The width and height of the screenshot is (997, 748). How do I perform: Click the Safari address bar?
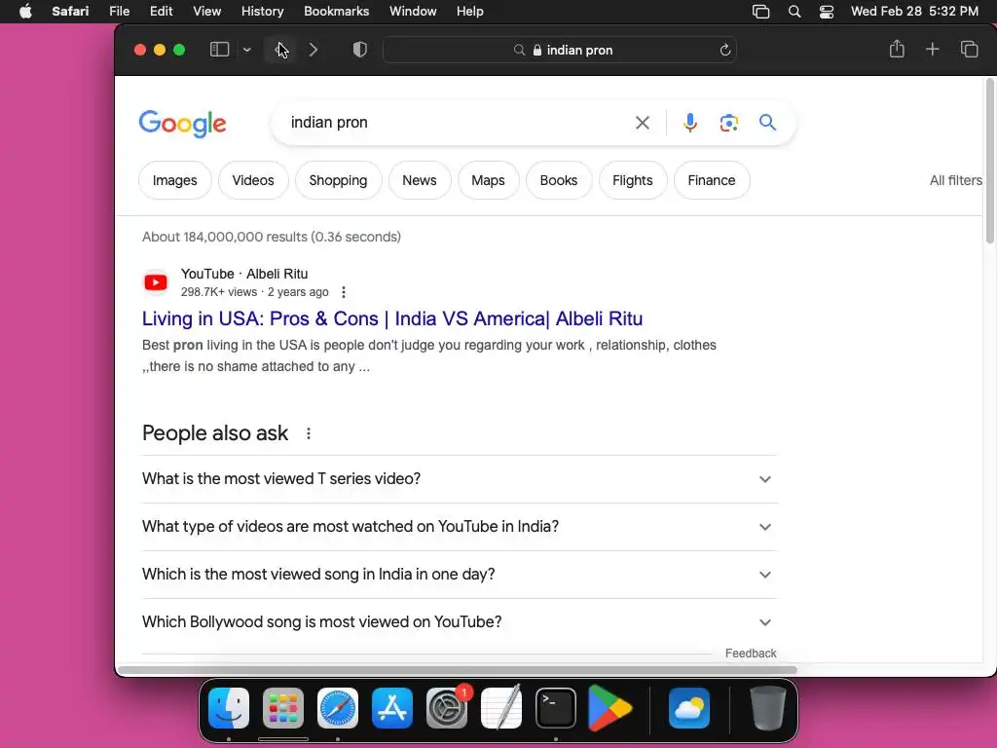click(x=560, y=50)
